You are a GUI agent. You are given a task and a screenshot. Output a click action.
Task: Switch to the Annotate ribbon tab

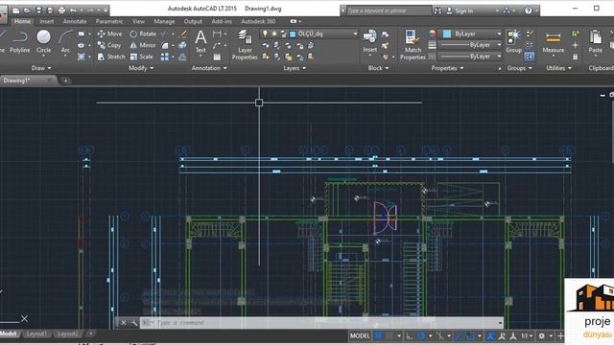point(75,21)
